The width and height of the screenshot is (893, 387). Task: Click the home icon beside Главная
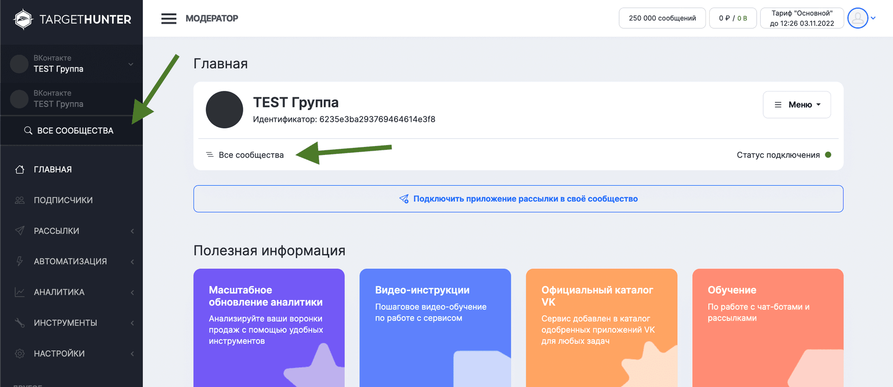tap(20, 169)
